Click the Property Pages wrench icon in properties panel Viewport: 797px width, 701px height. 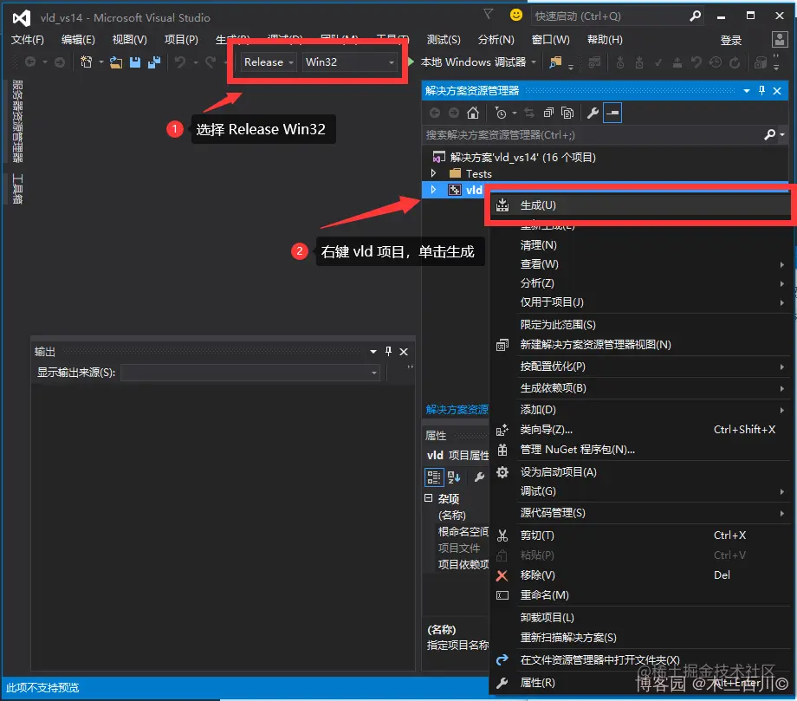point(479,477)
